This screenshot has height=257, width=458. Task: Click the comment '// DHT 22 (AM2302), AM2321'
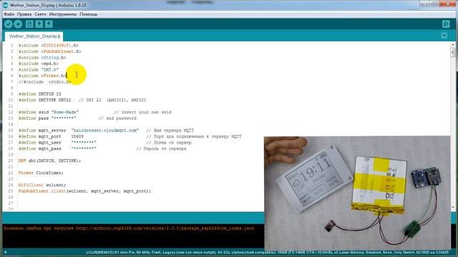click(x=112, y=100)
